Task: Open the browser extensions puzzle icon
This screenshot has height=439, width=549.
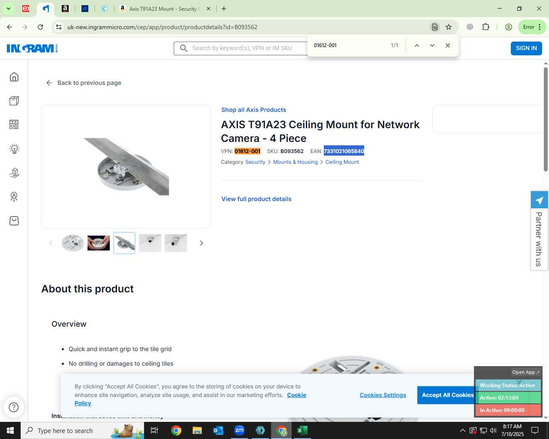Action: [486, 27]
